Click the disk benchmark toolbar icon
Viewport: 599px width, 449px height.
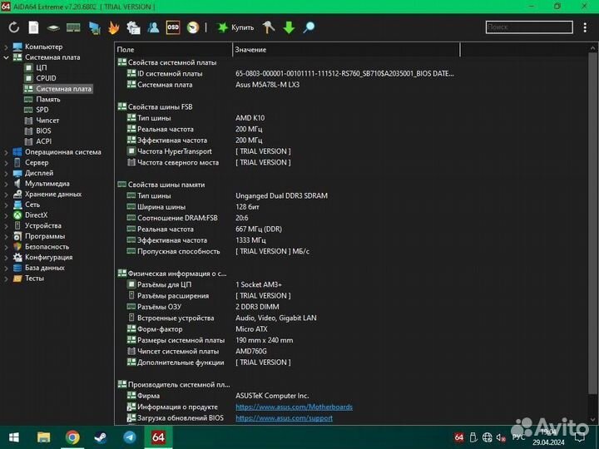(x=53, y=28)
